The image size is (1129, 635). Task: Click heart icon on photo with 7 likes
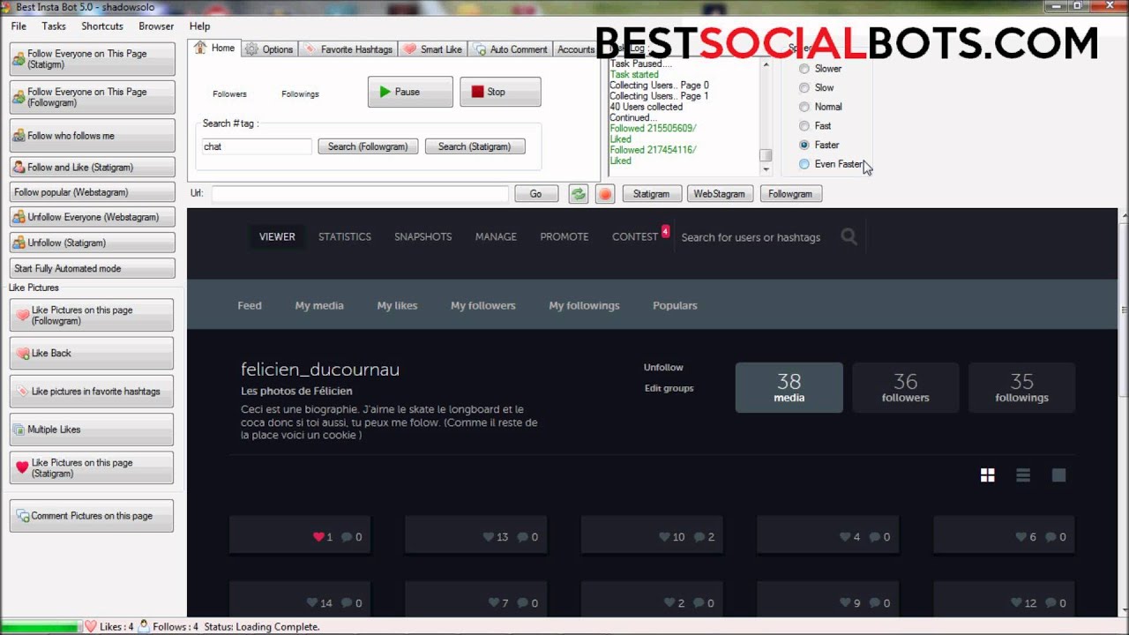click(493, 603)
